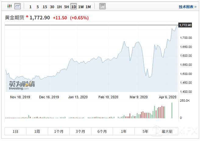This screenshot has width=201, height=141.
Task: Show the 1日 time range
Action: [16, 131]
